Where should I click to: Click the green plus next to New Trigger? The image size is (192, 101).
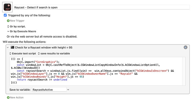pos(8,21)
